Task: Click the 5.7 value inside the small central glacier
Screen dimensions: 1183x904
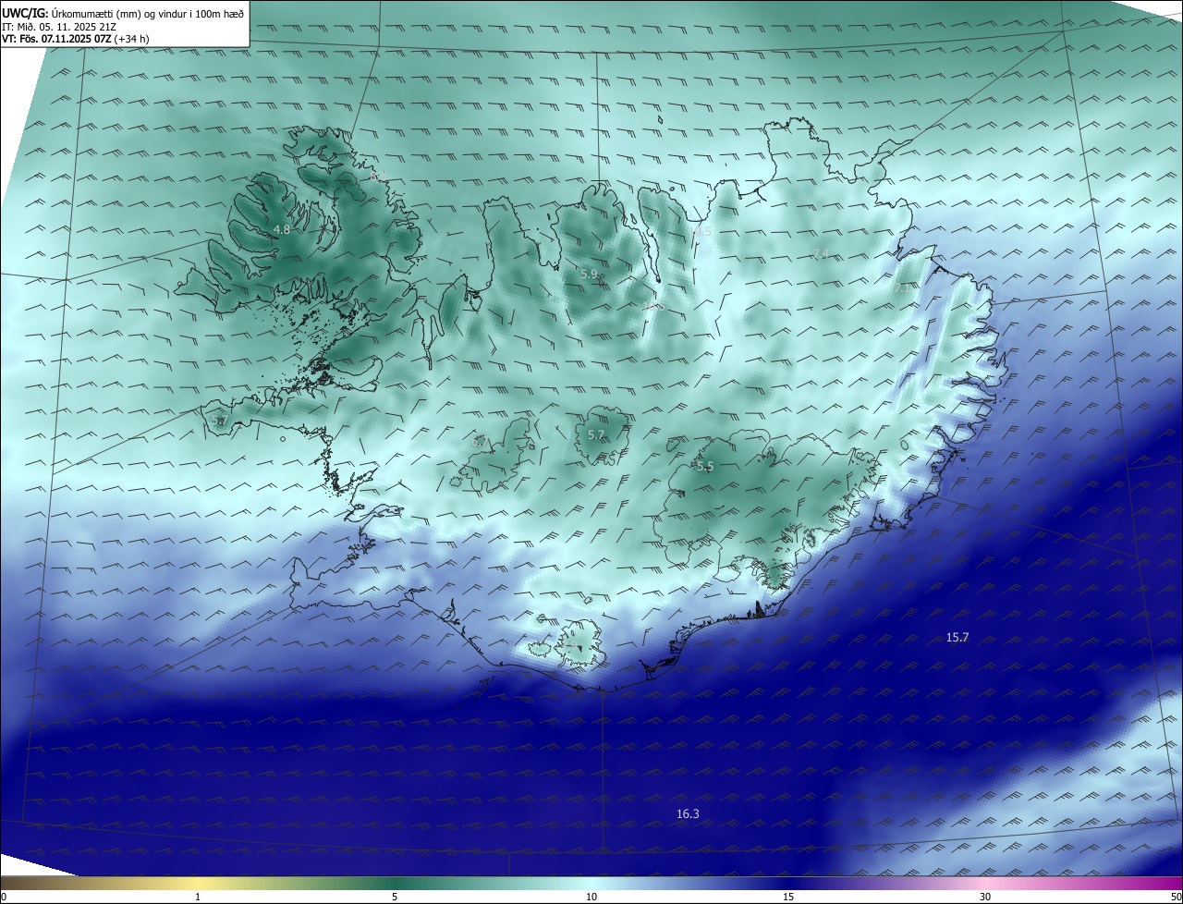Action: (x=596, y=434)
